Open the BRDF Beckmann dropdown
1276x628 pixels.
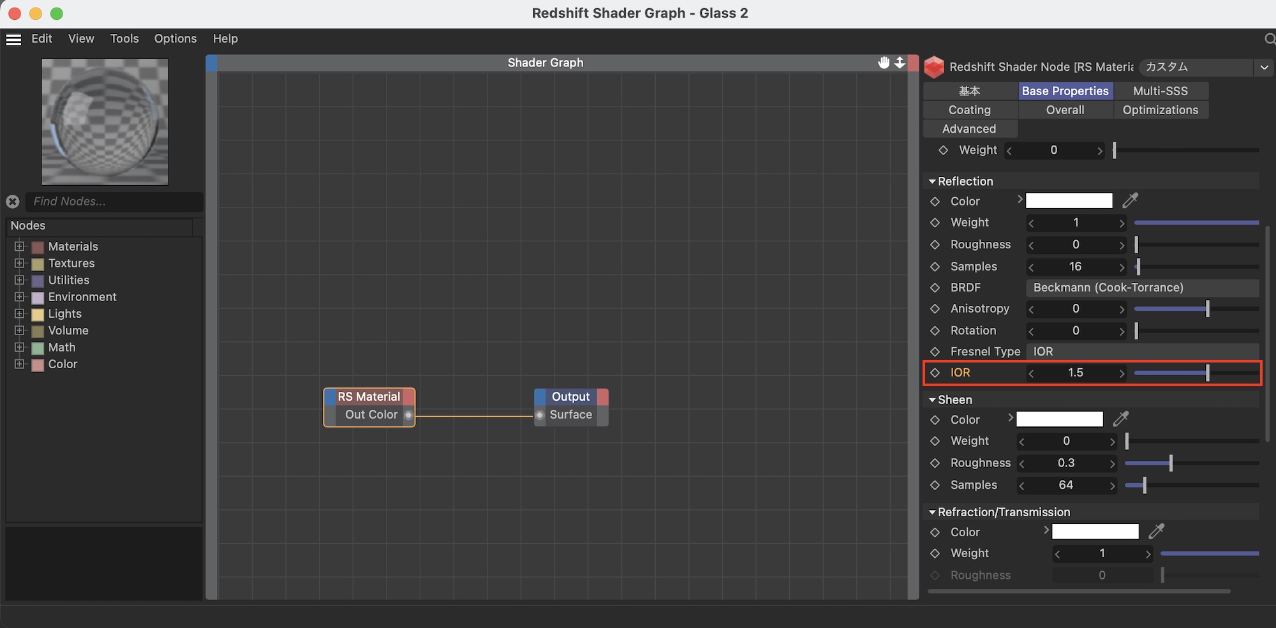(x=1141, y=288)
